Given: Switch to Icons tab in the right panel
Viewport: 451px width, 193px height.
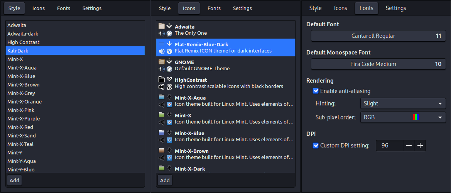Looking at the screenshot, I should [x=341, y=8].
